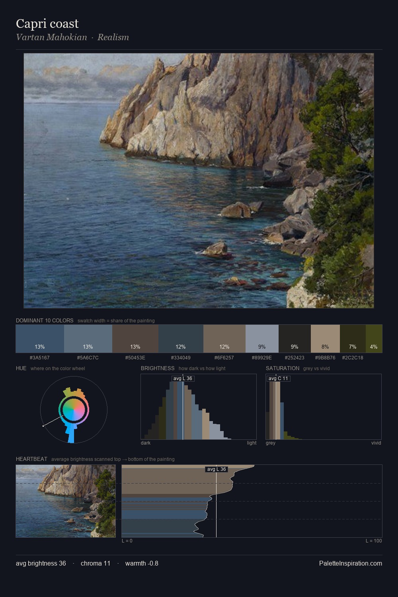Click avg L 36 label in heartbeat chart
398x597 pixels.
(x=217, y=469)
